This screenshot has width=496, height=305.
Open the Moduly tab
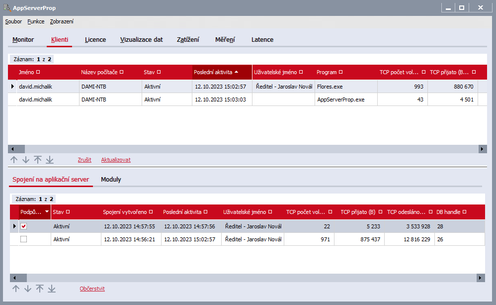111,179
